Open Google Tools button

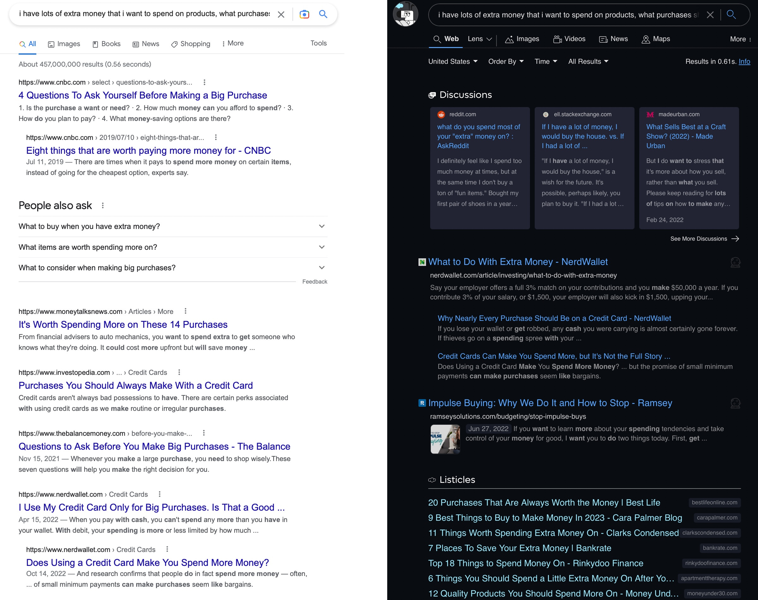tap(319, 43)
